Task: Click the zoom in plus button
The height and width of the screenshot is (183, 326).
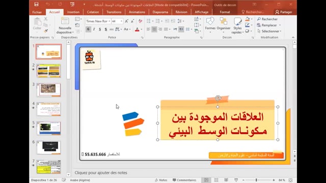Action: 274,180
